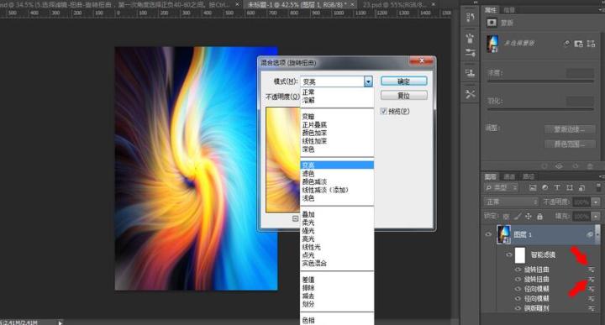The height and width of the screenshot is (325, 605).
Task: Open the layer blend mode 正常 dropdown
Action: 511,202
